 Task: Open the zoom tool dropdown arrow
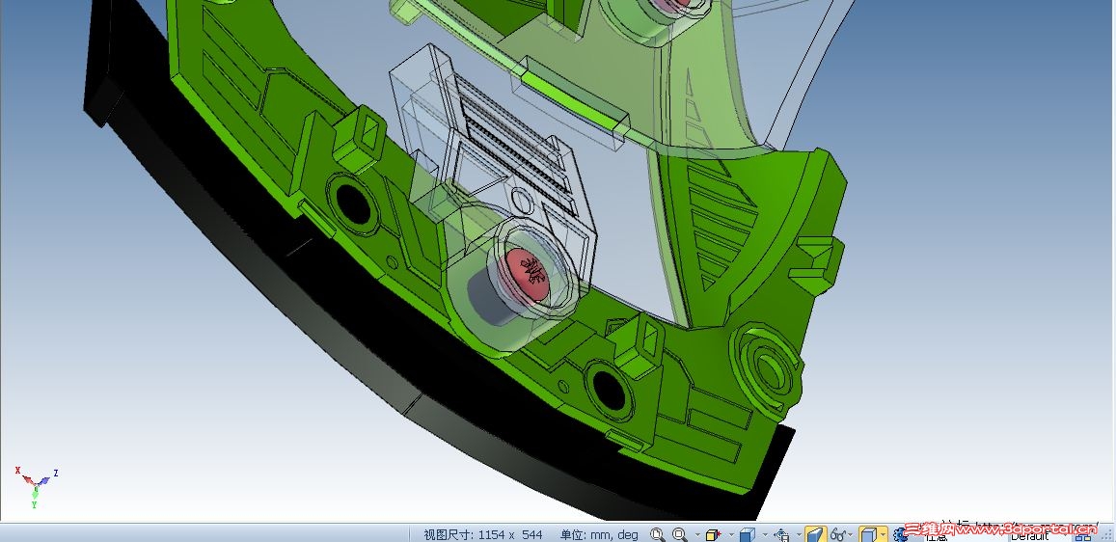[697, 534]
